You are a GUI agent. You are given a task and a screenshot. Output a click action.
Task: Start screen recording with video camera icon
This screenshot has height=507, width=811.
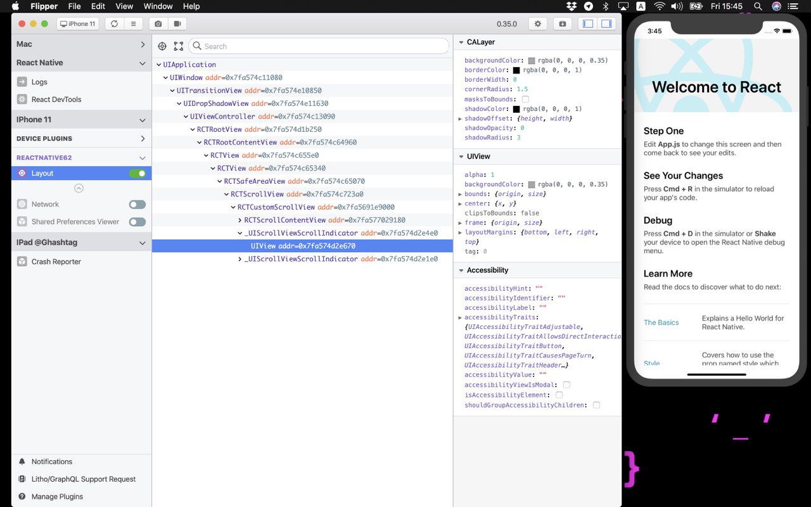[177, 23]
